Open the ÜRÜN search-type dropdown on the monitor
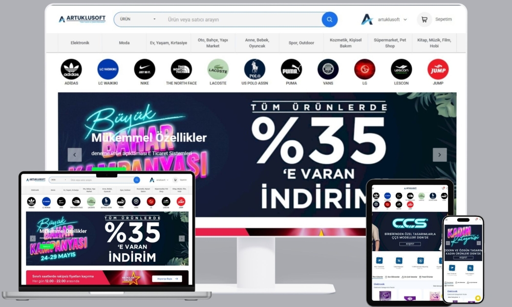This screenshot has width=512, height=307. tap(138, 19)
